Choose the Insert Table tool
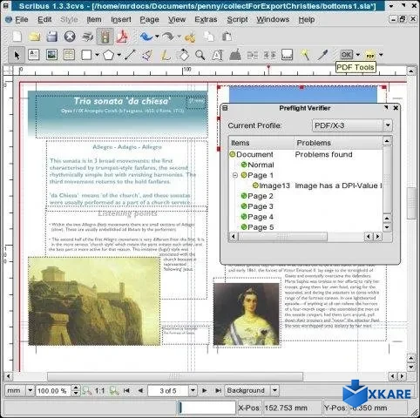Viewport: 420px width, 418px height. pyautogui.click(x=69, y=55)
